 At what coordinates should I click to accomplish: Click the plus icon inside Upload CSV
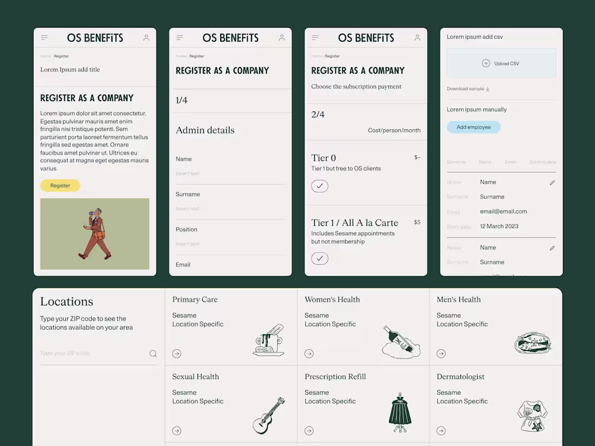[x=486, y=63]
